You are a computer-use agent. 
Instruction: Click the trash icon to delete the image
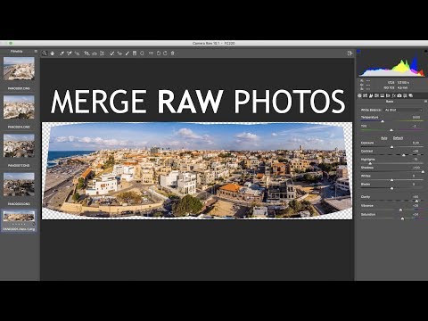pos(172,53)
